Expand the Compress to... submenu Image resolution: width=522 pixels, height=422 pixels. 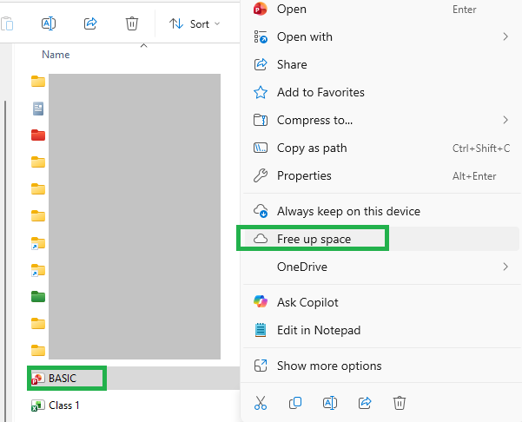(x=381, y=120)
